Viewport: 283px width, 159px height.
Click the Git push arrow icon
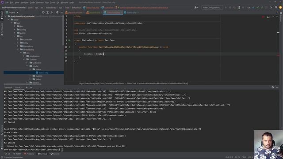pos(262,8)
